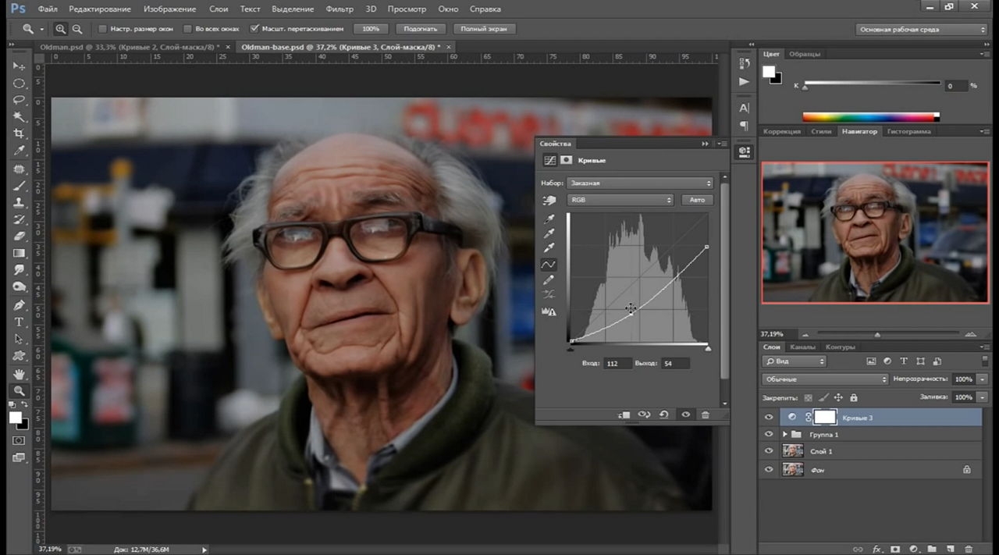Select the Brush tool
Image resolution: width=999 pixels, height=555 pixels.
(x=20, y=186)
